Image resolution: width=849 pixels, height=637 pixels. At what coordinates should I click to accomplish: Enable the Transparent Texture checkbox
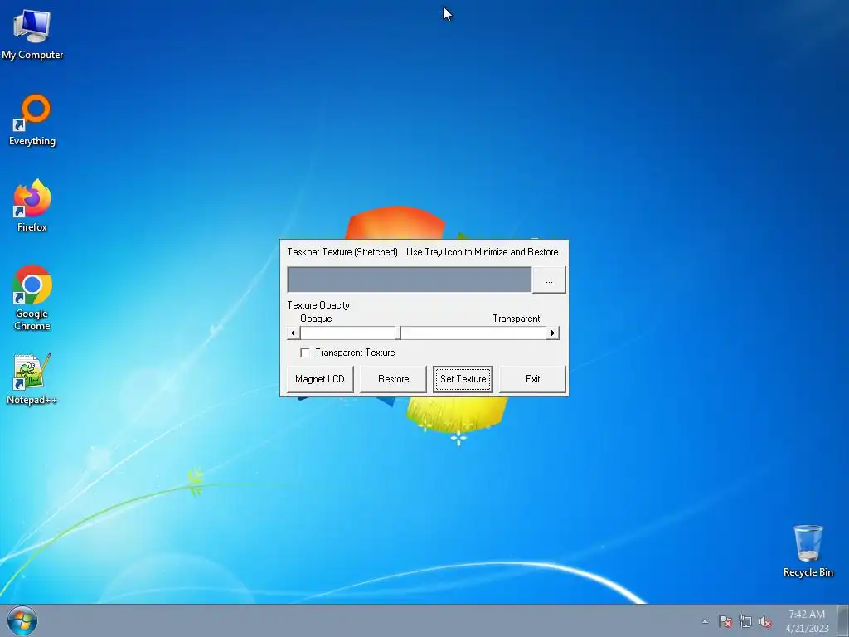305,353
